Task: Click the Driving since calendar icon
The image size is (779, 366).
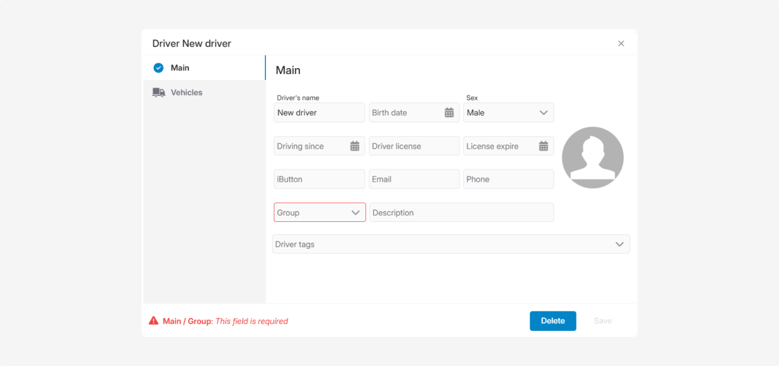Action: click(x=354, y=147)
